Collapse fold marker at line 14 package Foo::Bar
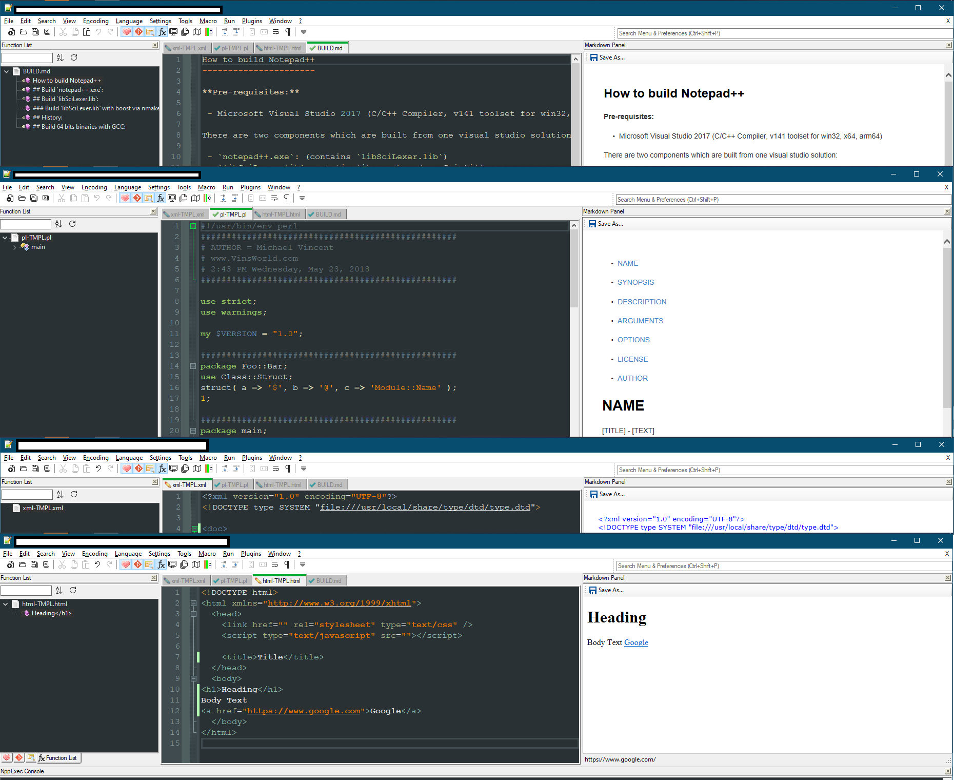Viewport: 954px width, 780px height. click(193, 366)
